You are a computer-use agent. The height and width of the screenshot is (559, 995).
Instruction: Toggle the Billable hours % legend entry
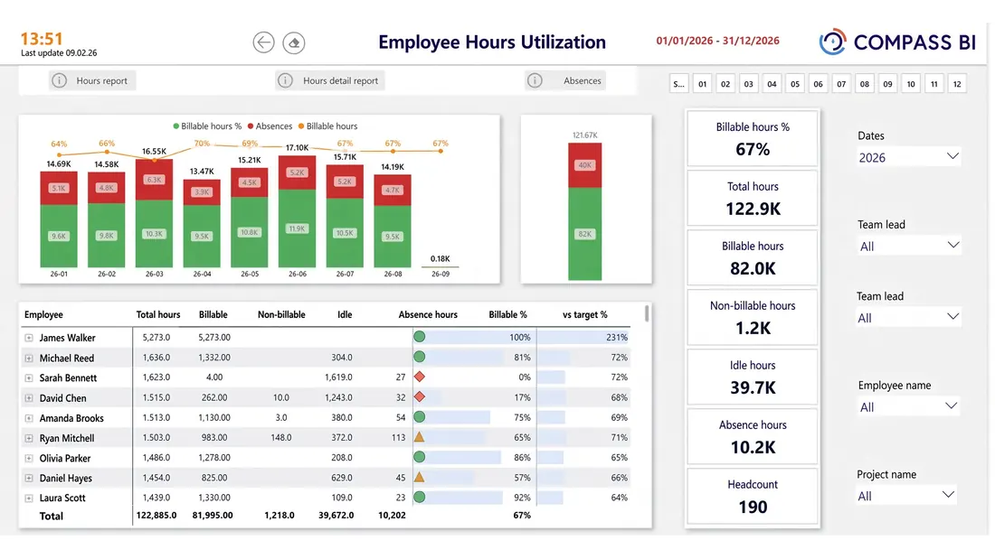[207, 126]
